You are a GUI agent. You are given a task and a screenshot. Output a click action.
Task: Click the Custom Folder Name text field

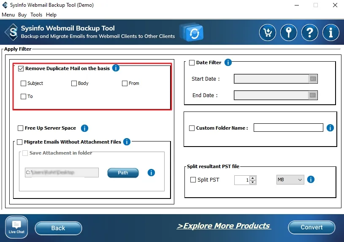pyautogui.click(x=288, y=128)
